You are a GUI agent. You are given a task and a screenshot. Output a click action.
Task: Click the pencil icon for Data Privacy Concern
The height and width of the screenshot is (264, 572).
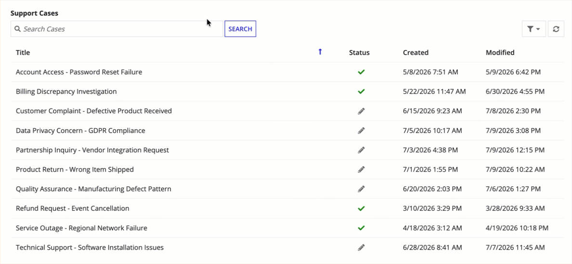[x=361, y=131]
